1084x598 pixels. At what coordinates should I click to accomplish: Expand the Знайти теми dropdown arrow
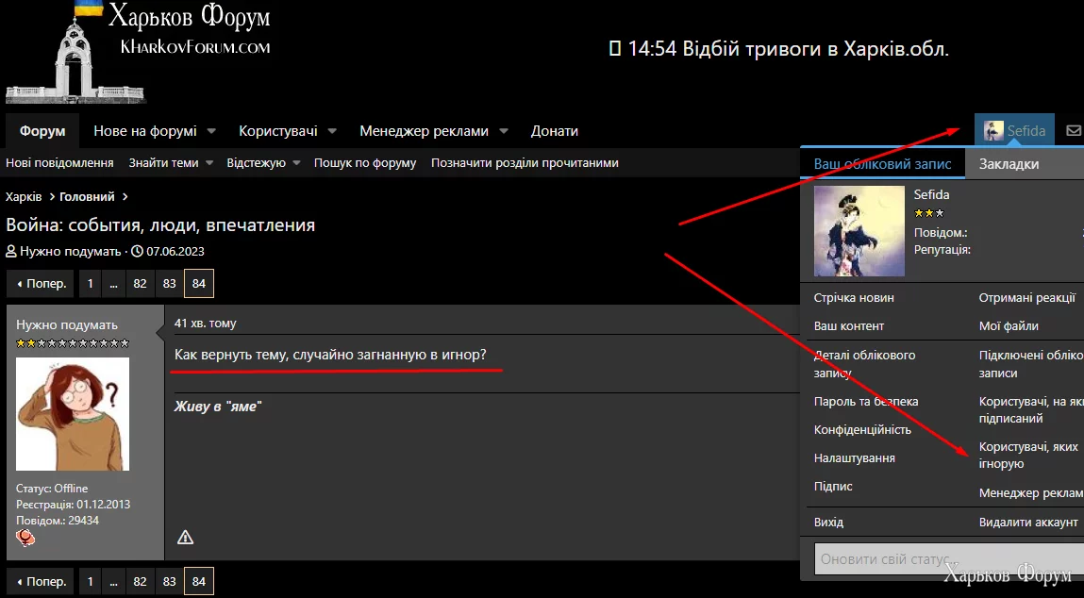point(210,163)
